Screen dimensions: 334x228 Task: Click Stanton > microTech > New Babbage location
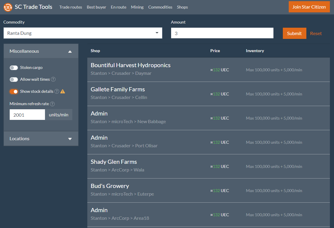coord(128,121)
